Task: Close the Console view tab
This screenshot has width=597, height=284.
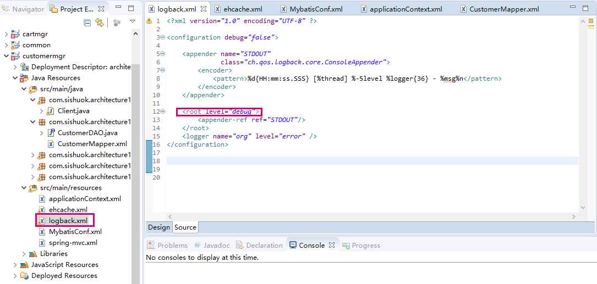Action: point(332,245)
